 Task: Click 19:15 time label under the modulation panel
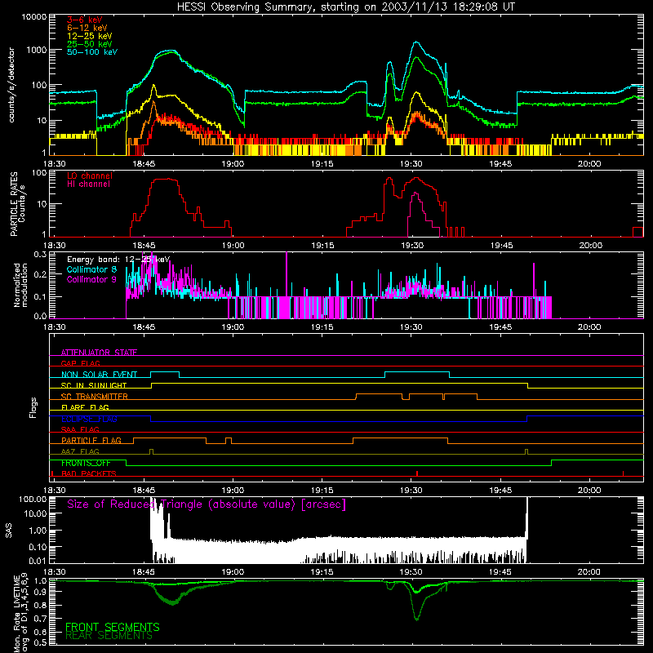[322, 327]
